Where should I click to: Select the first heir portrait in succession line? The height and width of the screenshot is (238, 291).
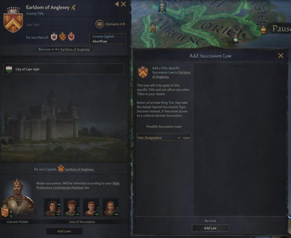[52, 207]
